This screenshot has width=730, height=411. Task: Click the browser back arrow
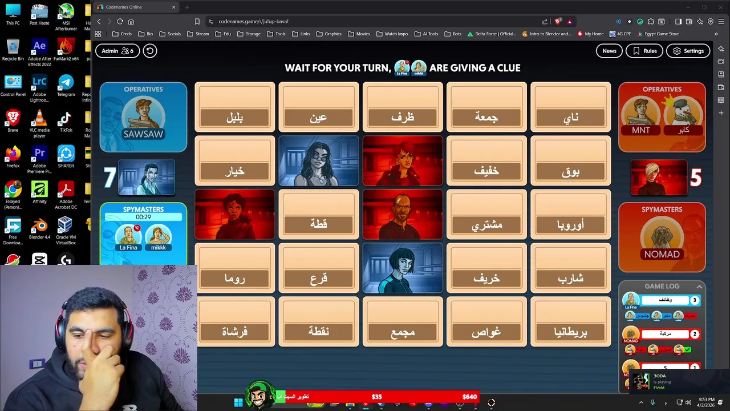[x=99, y=22]
